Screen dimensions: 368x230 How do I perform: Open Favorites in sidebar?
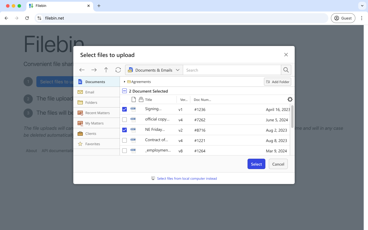coord(97,144)
